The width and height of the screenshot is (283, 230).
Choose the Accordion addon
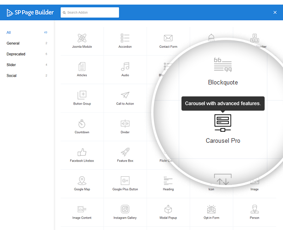point(125,38)
